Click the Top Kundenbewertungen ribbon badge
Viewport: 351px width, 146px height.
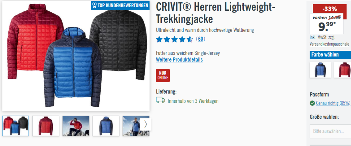click(x=120, y=5)
